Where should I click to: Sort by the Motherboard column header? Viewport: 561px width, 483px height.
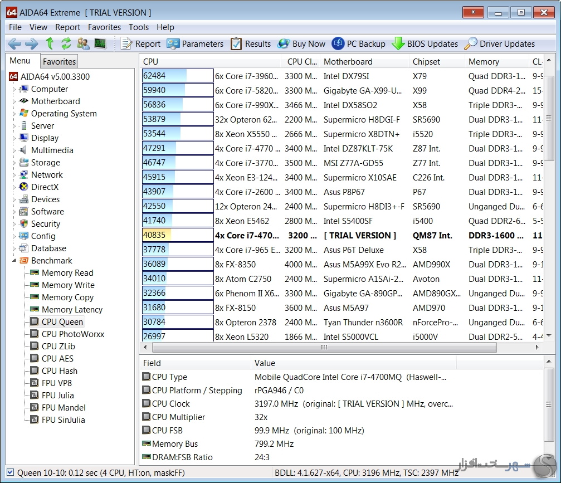[x=364, y=61]
